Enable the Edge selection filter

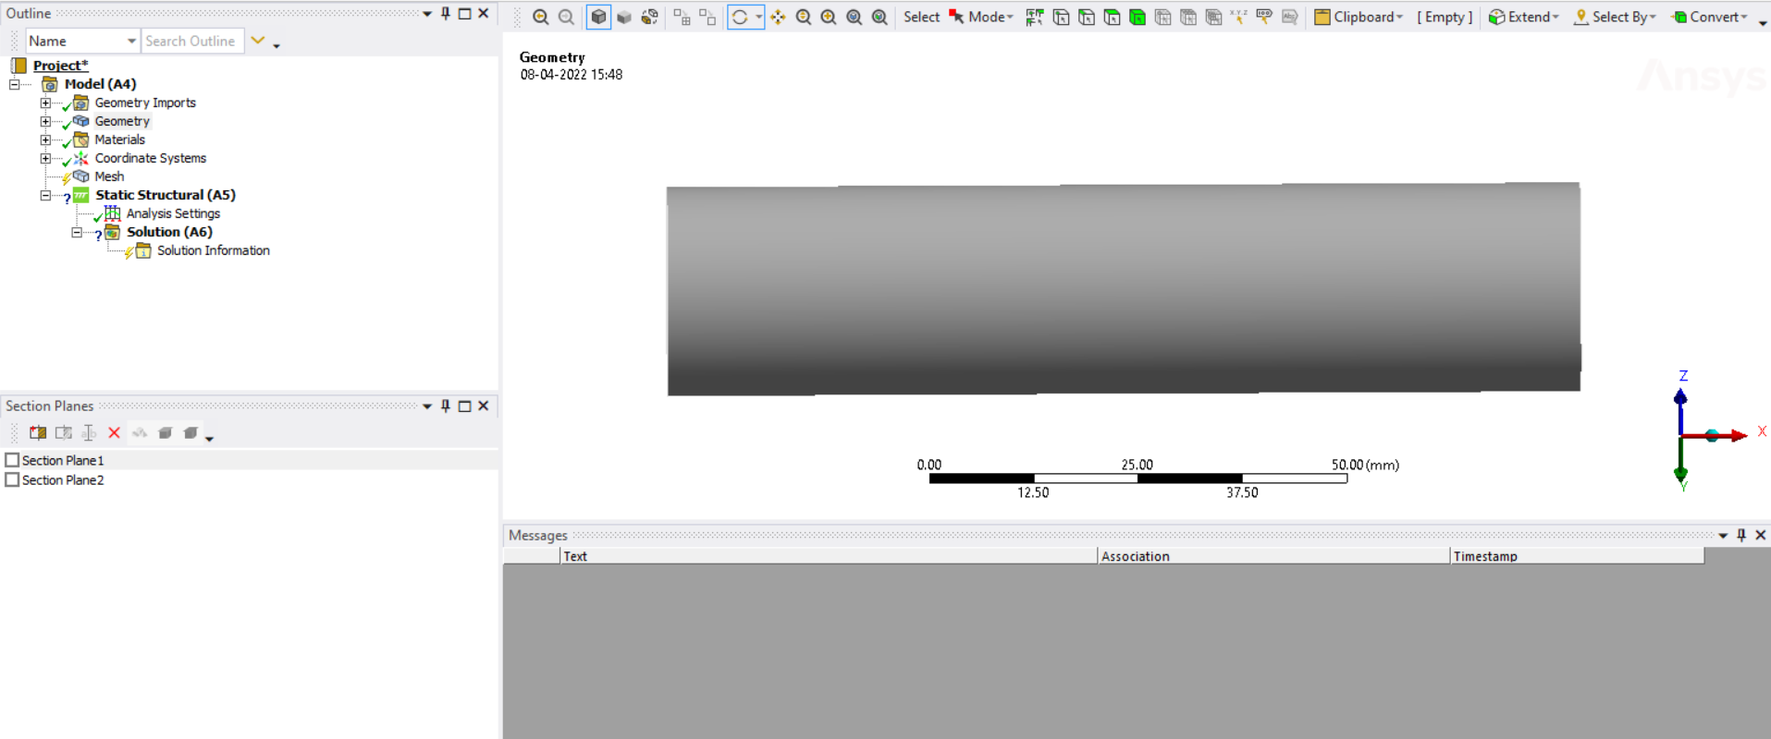pos(1087,17)
